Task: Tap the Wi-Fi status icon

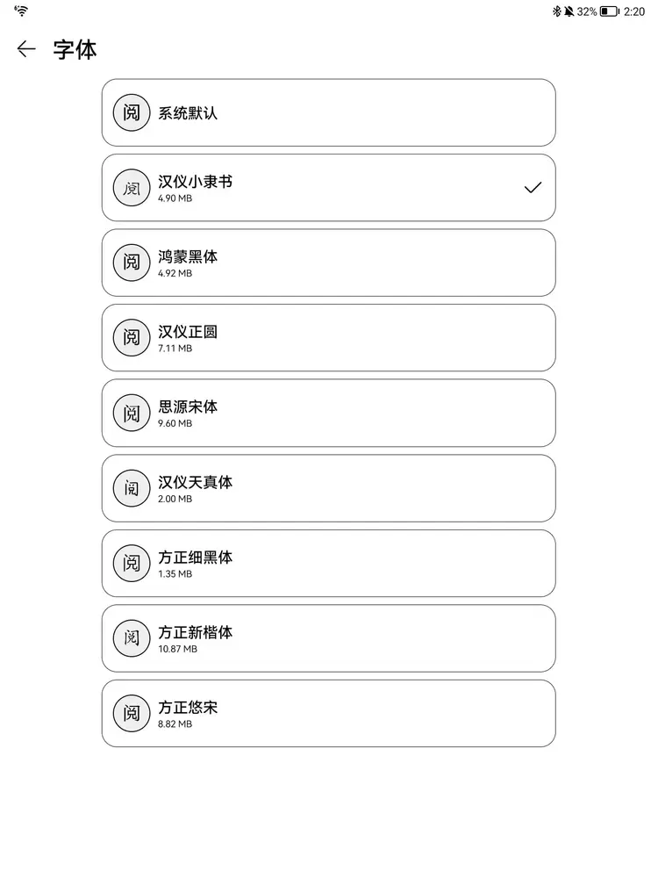Action: [21, 11]
